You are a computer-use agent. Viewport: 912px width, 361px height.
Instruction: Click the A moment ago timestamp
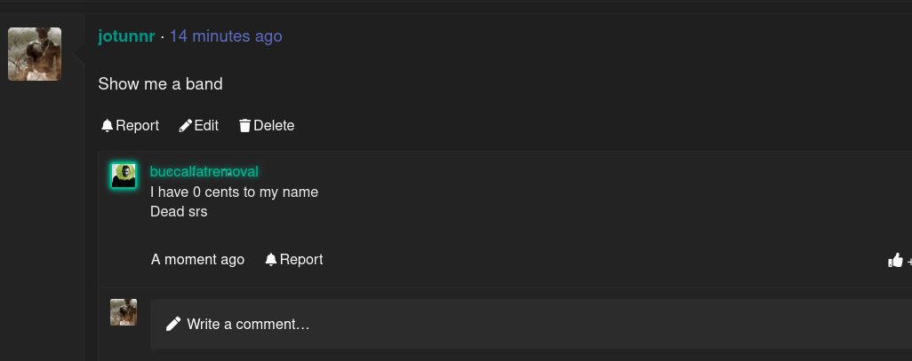coord(197,259)
